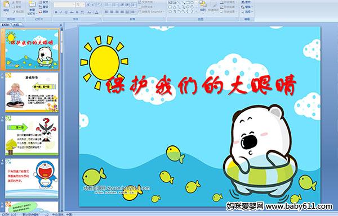Click the font color button
This screenshot has height=216, width=338.
click(96, 12)
